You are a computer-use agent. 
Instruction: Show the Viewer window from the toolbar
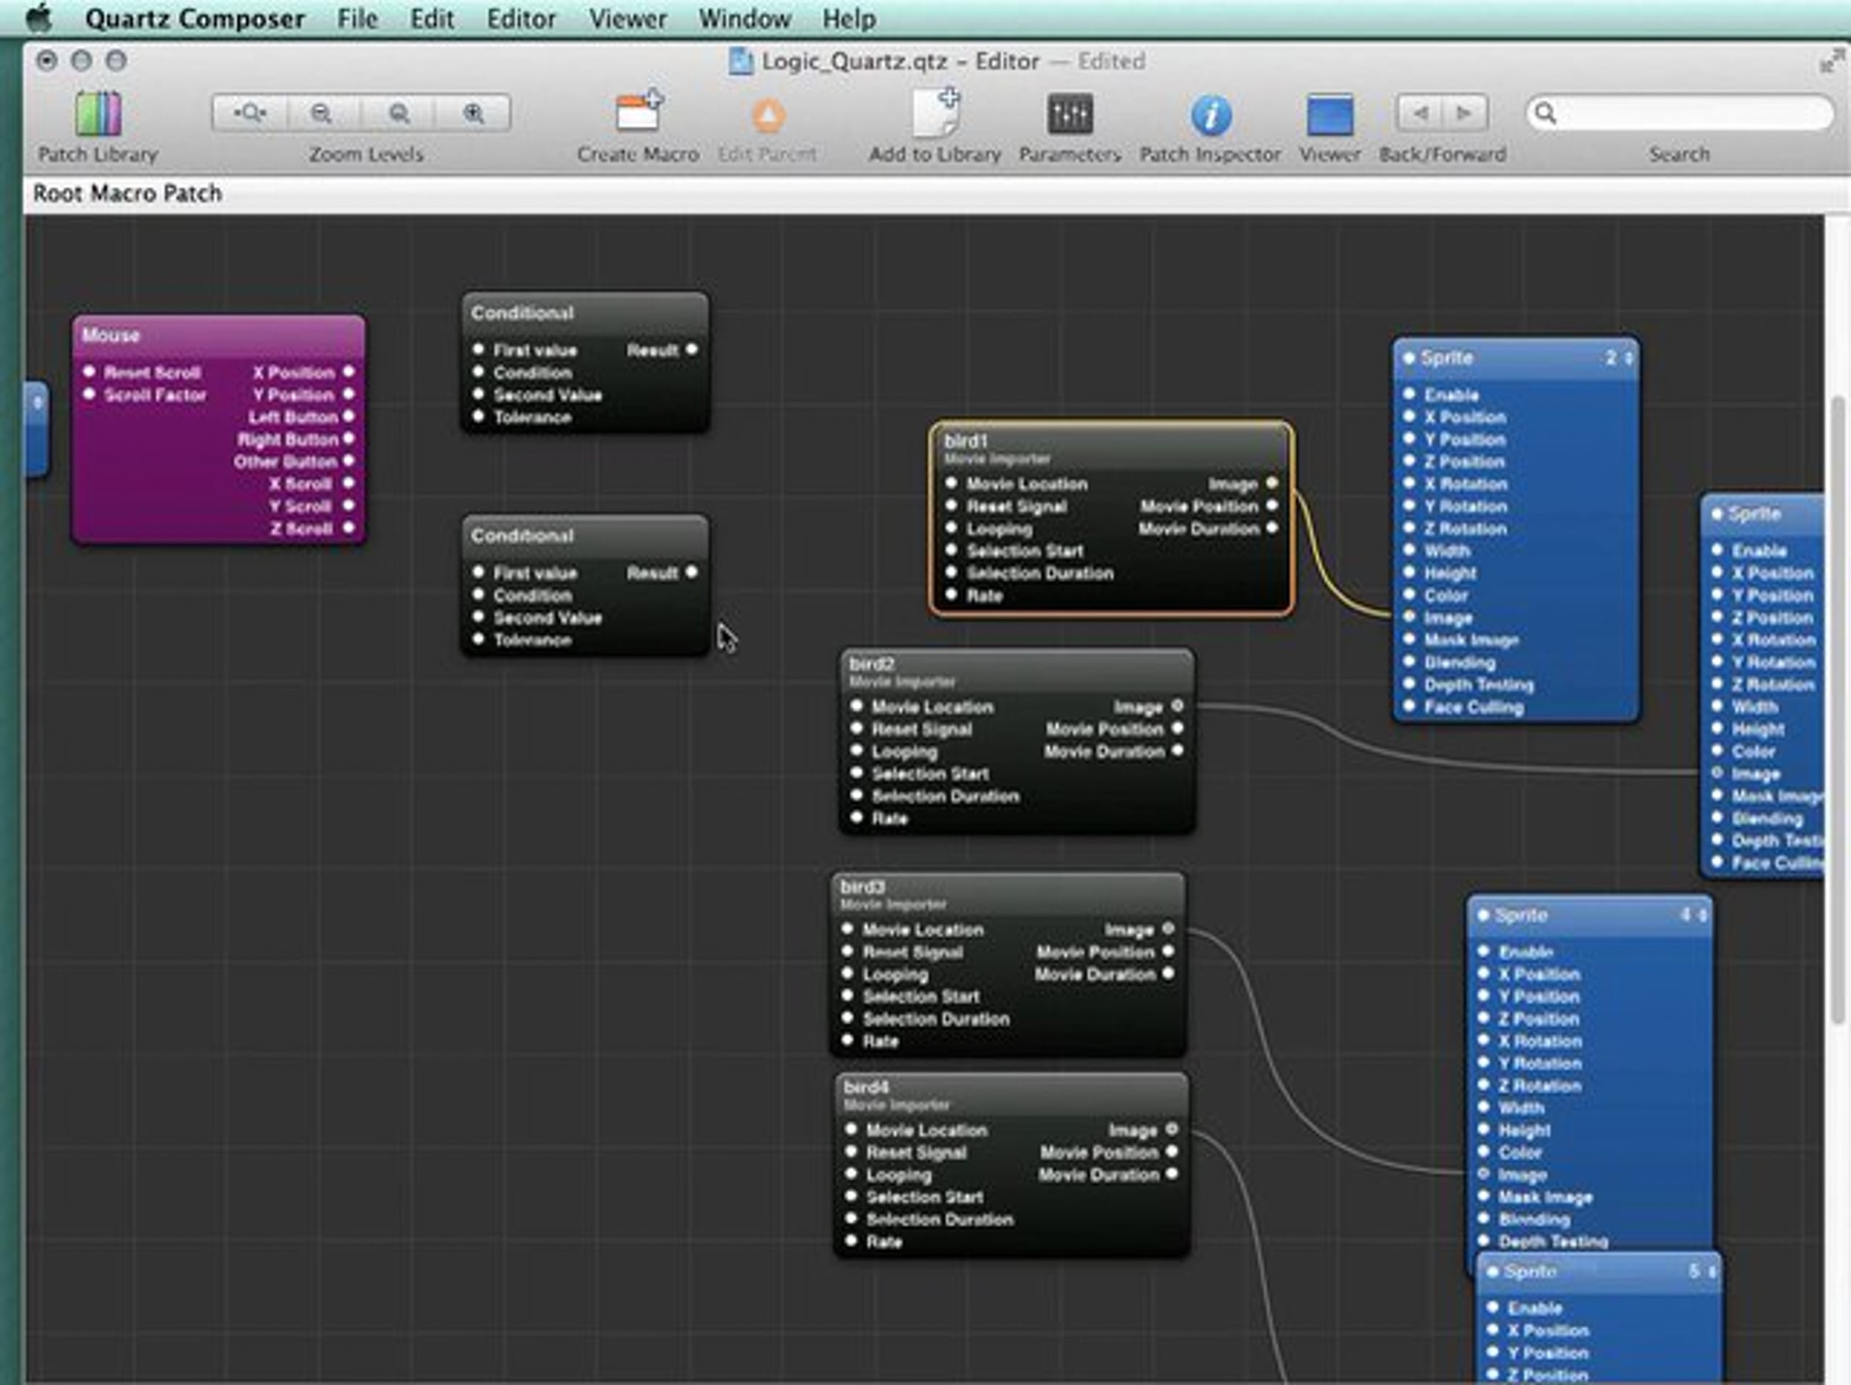pyautogui.click(x=1330, y=115)
